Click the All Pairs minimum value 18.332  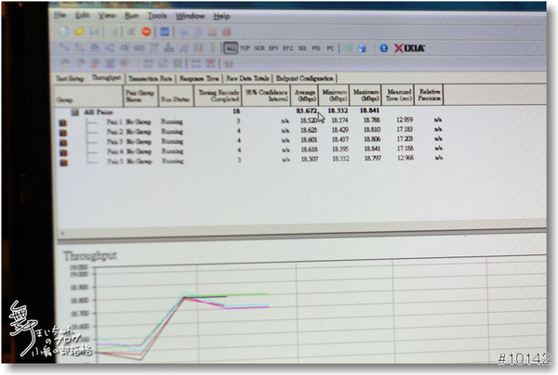click(338, 110)
